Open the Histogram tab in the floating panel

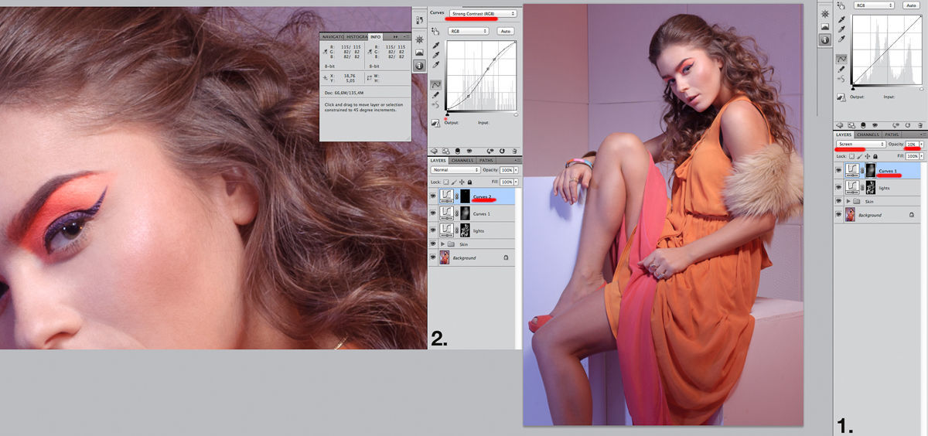357,36
